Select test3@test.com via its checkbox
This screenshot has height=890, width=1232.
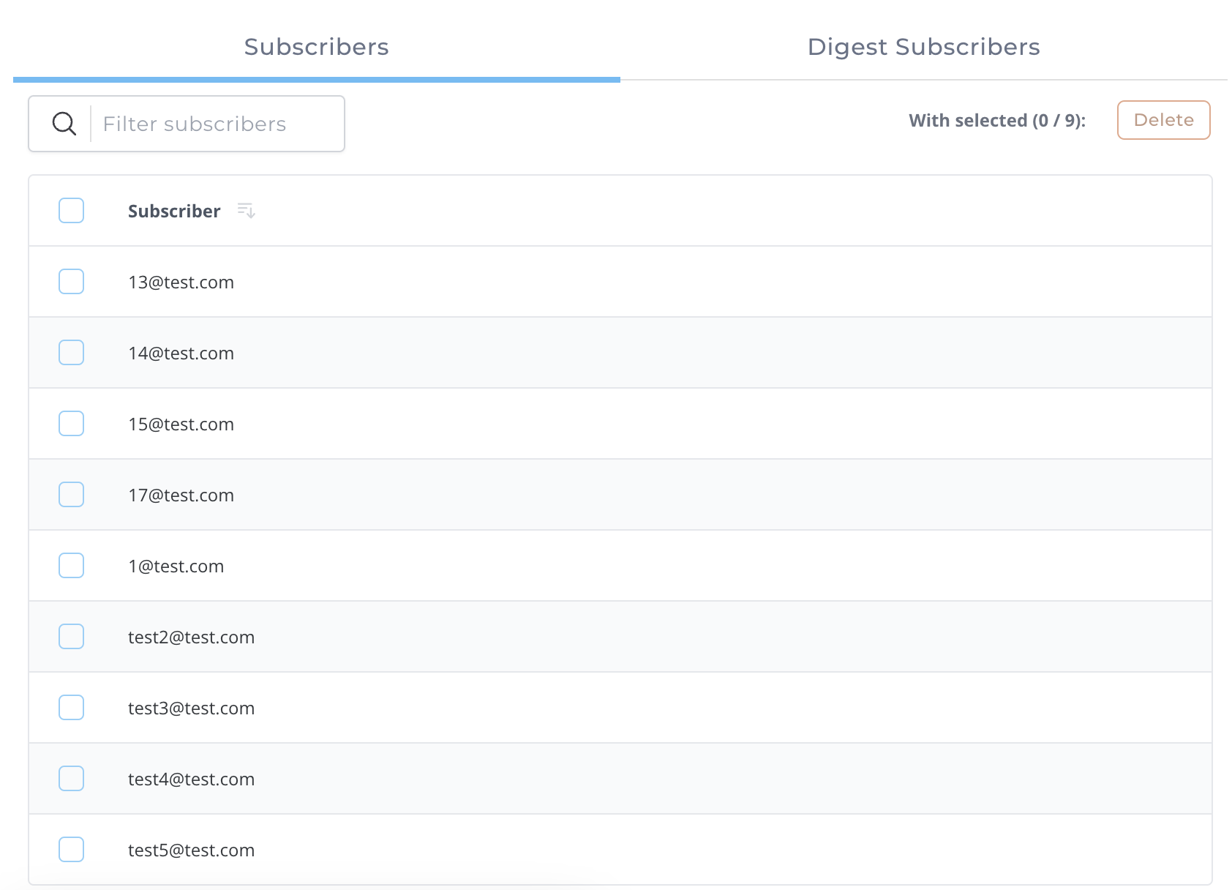(71, 707)
